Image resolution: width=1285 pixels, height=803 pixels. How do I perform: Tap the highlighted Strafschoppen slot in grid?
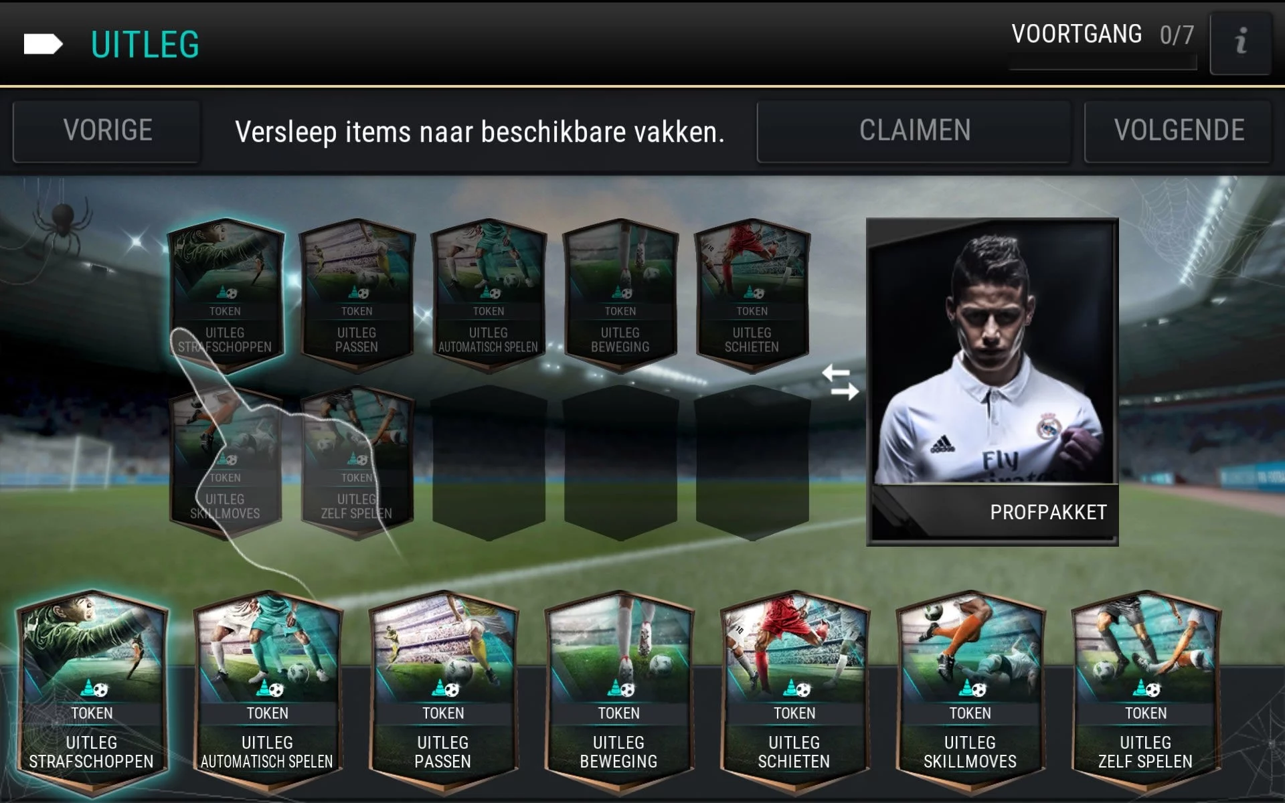click(x=226, y=296)
